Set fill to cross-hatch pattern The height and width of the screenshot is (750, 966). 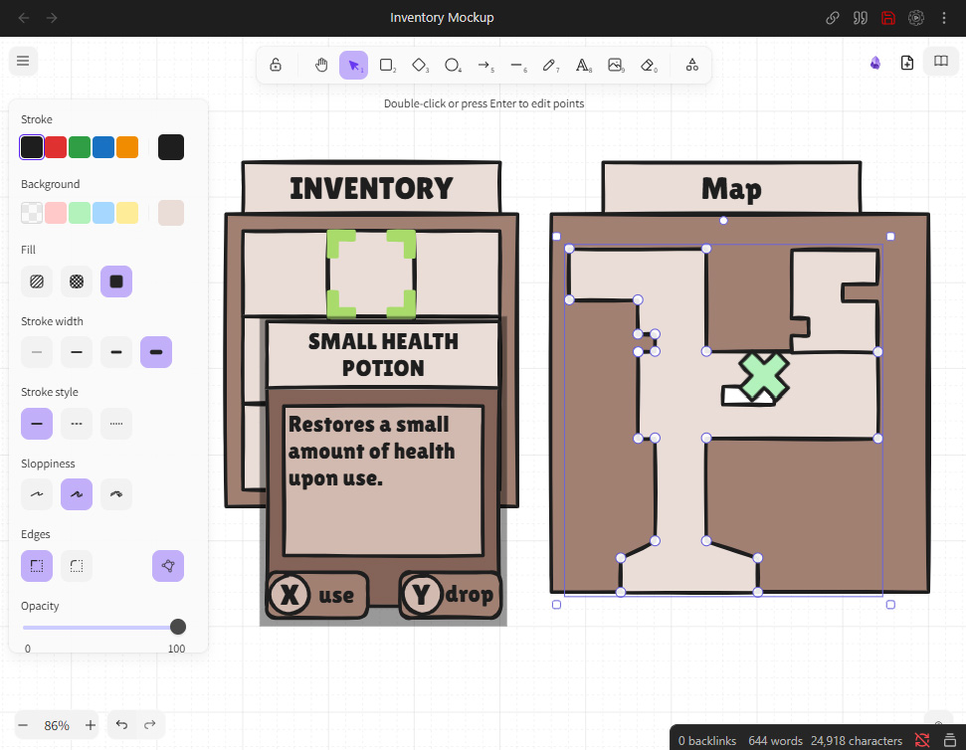(x=77, y=281)
